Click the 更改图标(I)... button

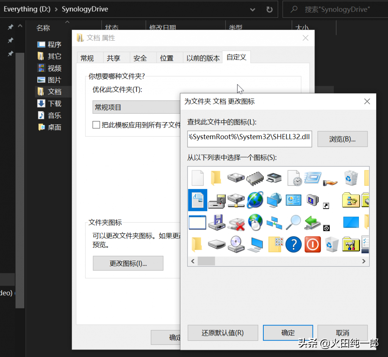(128, 263)
